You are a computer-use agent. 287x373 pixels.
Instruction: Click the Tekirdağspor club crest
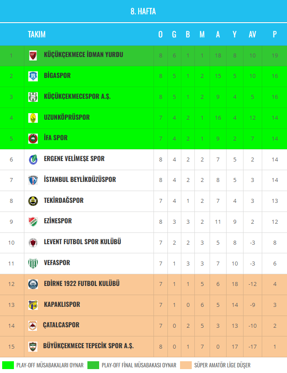click(33, 201)
